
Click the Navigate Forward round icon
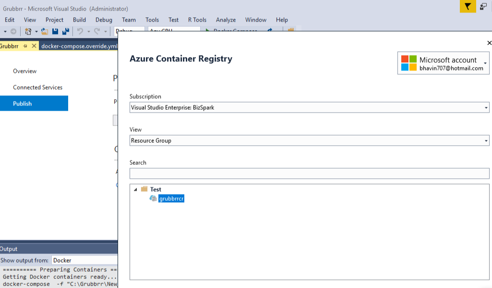[x=13, y=31]
